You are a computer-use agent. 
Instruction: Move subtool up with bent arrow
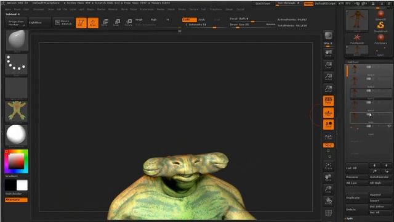(x=374, y=171)
